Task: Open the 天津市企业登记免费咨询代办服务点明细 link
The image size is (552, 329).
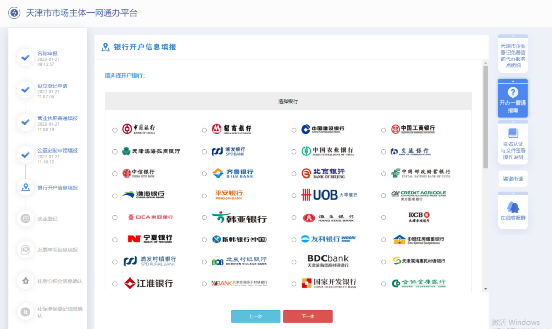Action: tap(513, 54)
